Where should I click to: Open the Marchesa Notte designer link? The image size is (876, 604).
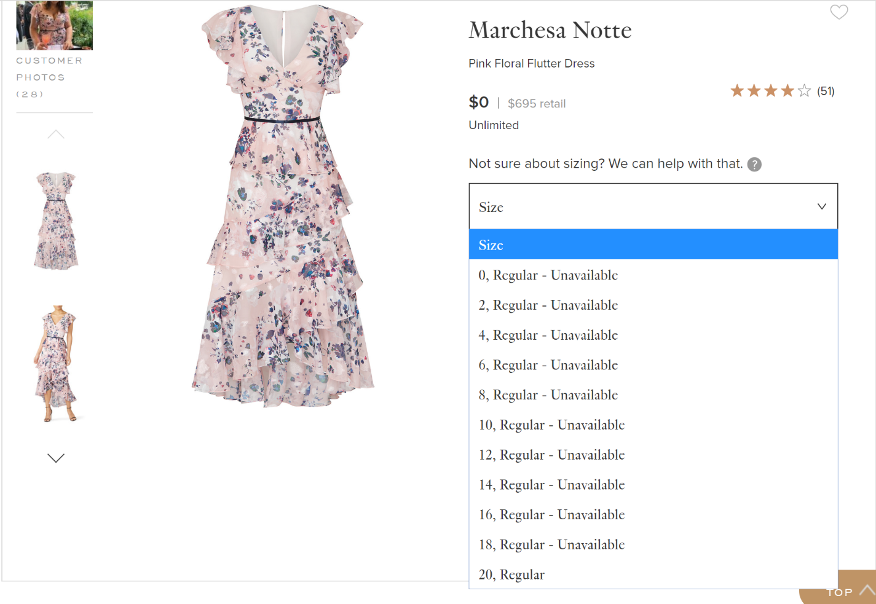[x=550, y=30]
